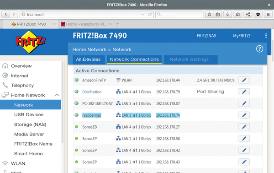Show bookmarks list icon
Screen dimensions: 274x173
point(217,14)
